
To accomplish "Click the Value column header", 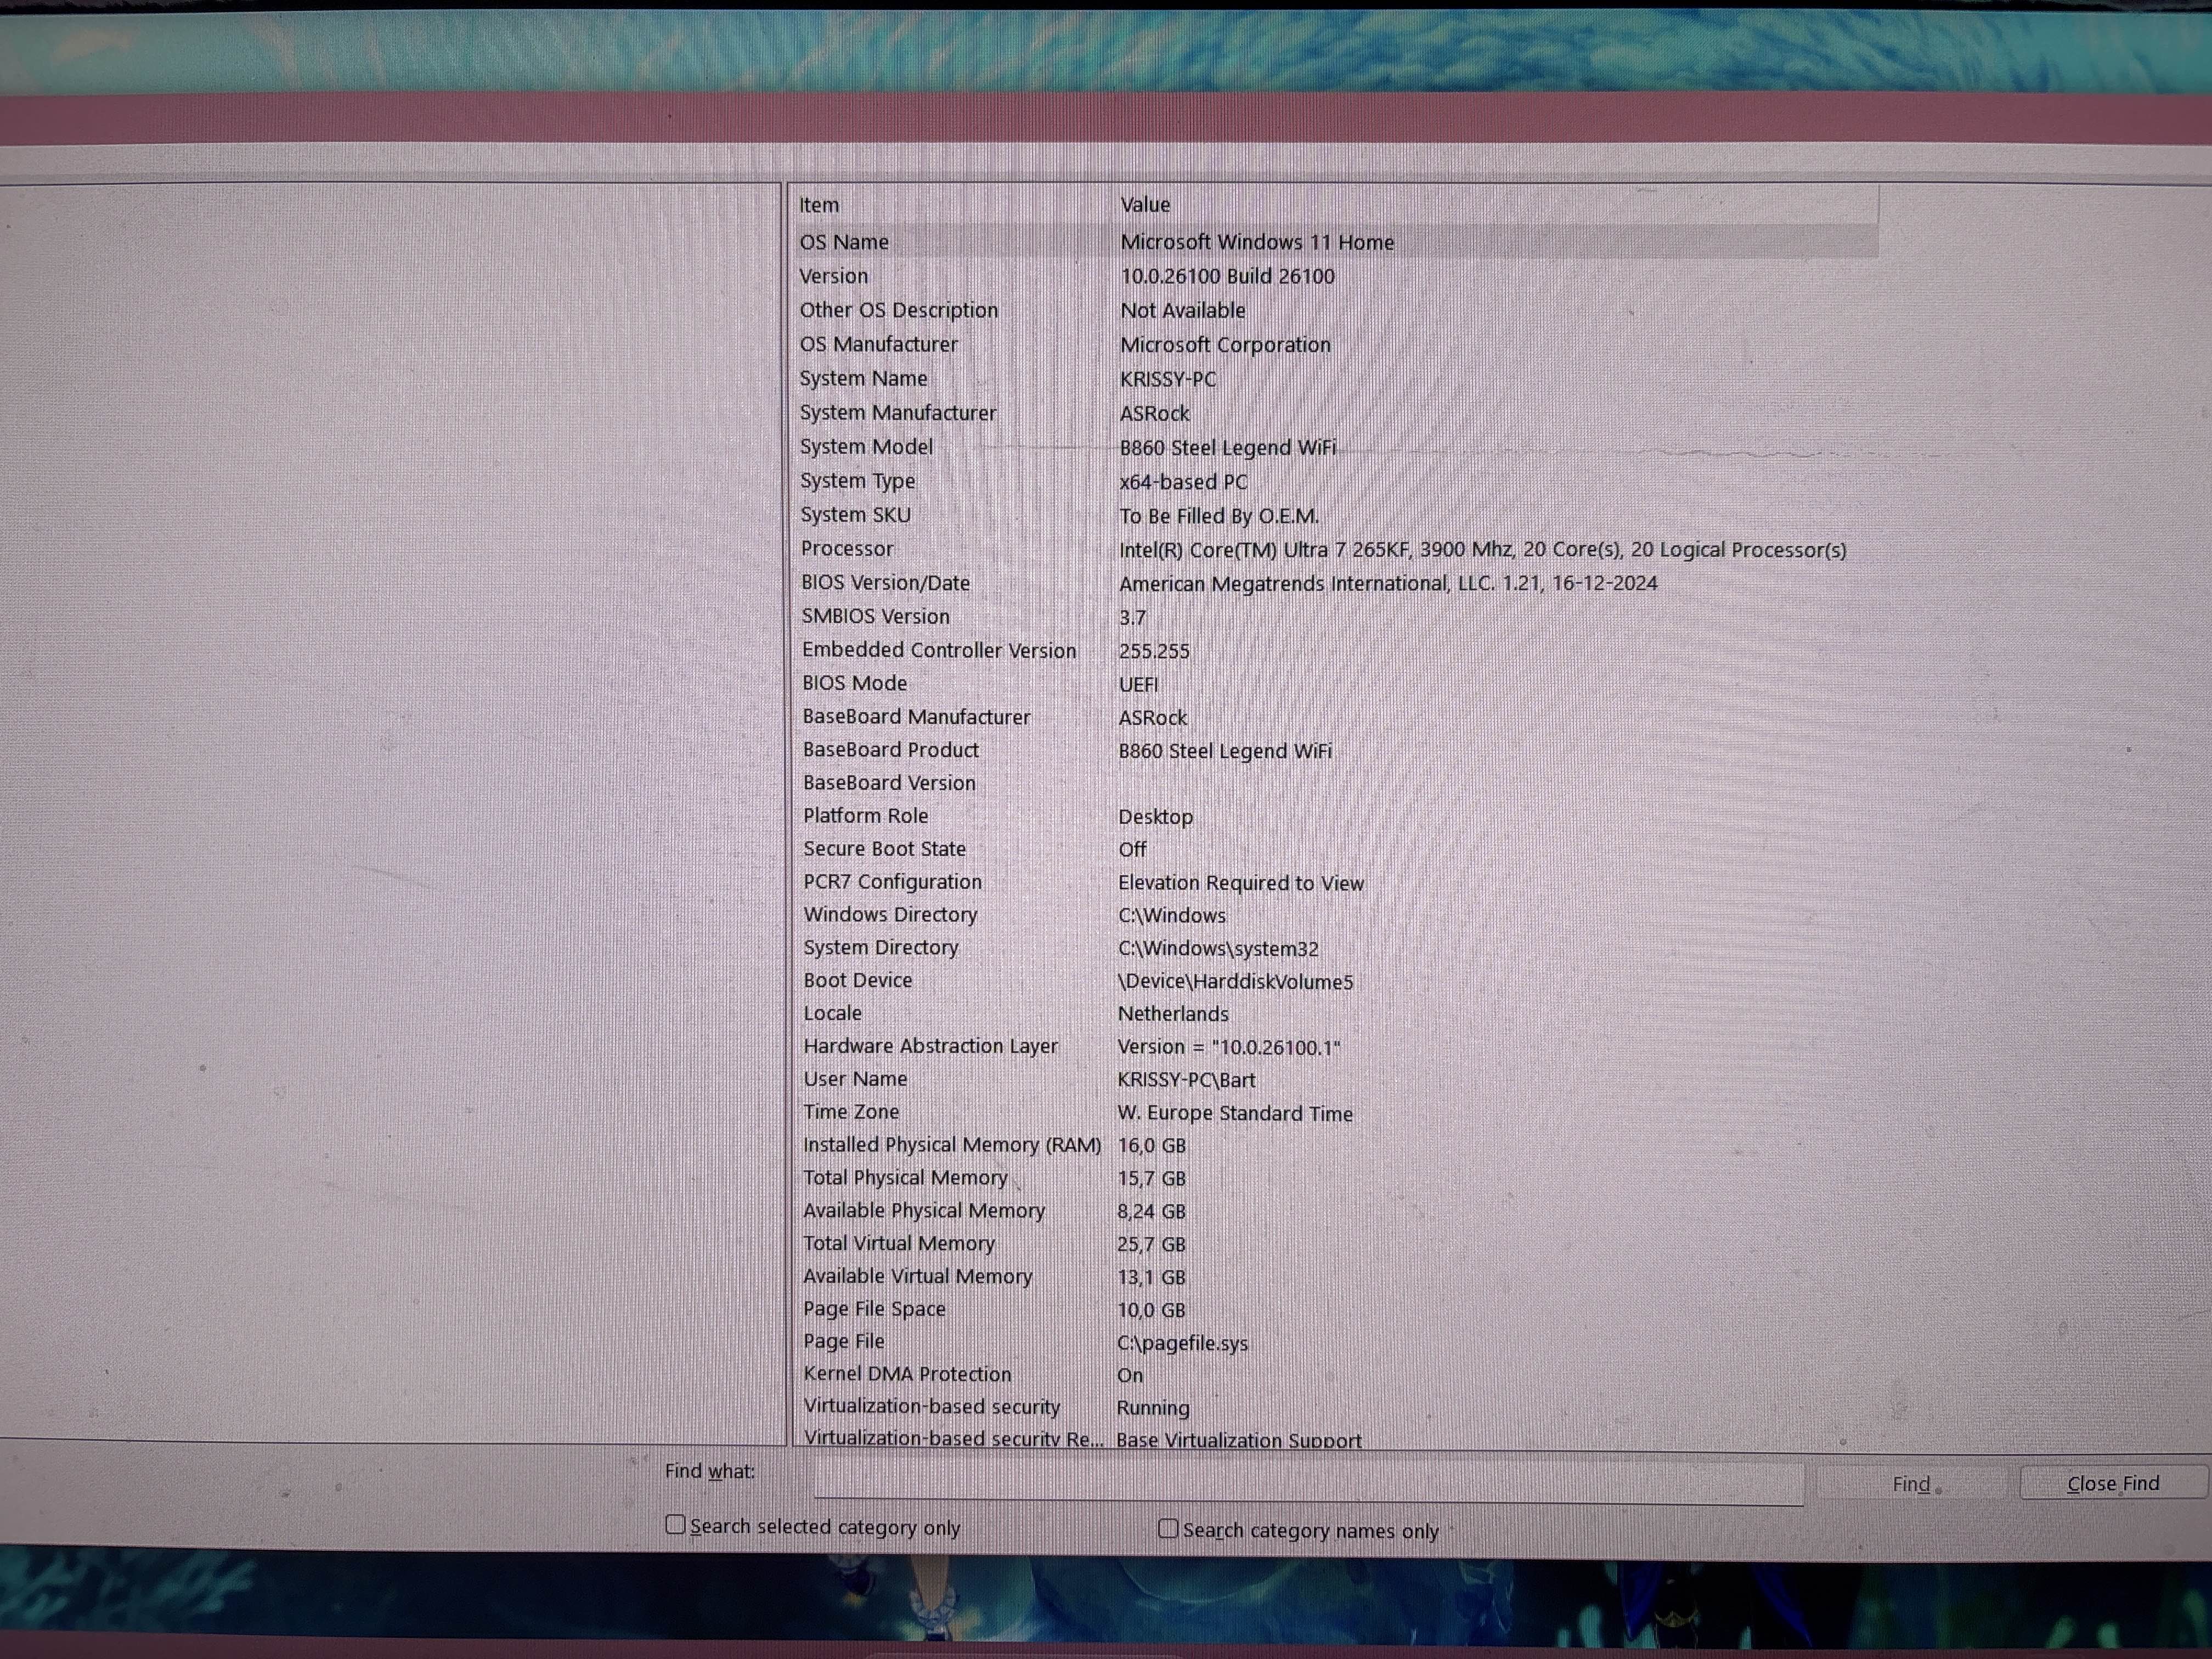I will tap(1145, 205).
